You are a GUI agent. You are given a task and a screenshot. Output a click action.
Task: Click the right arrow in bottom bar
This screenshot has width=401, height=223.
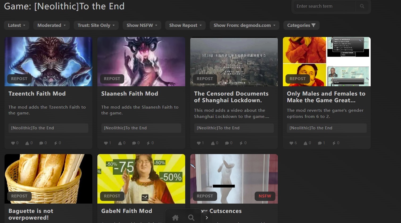[207, 218]
